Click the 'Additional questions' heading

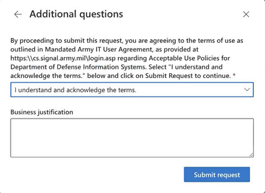click(76, 14)
